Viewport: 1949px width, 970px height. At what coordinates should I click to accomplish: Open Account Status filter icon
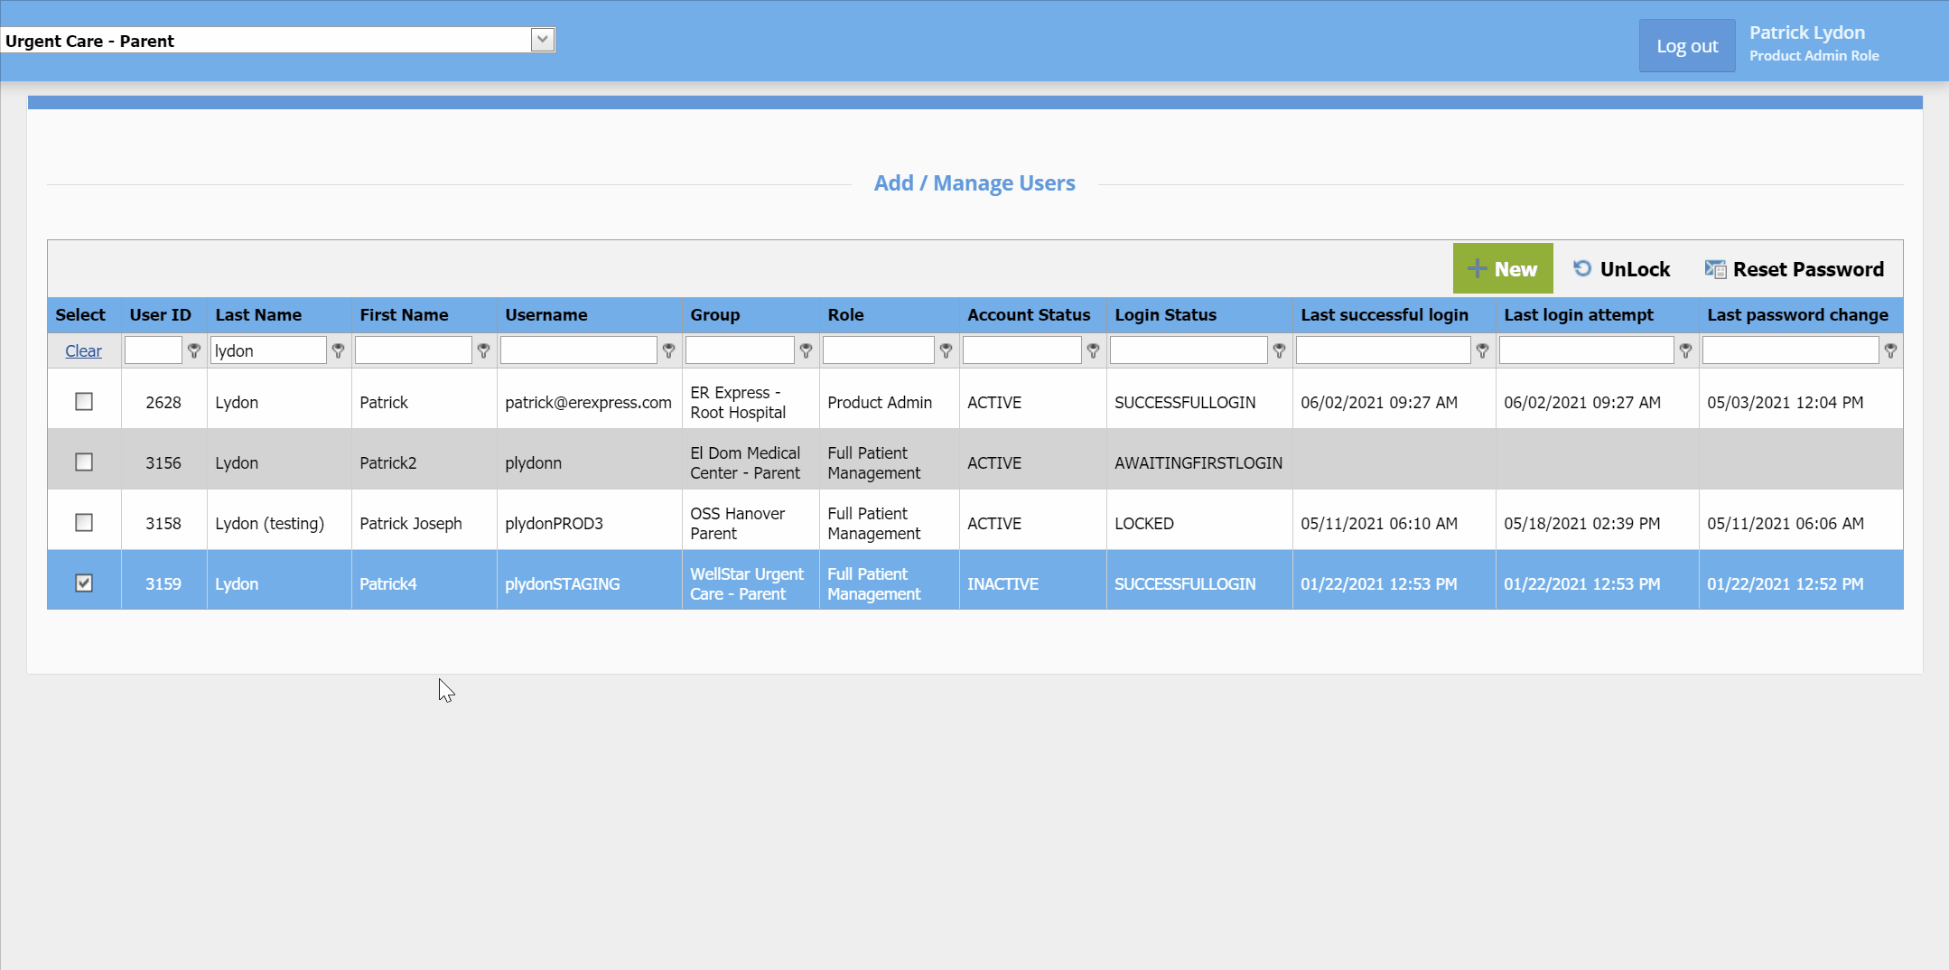pos(1093,350)
